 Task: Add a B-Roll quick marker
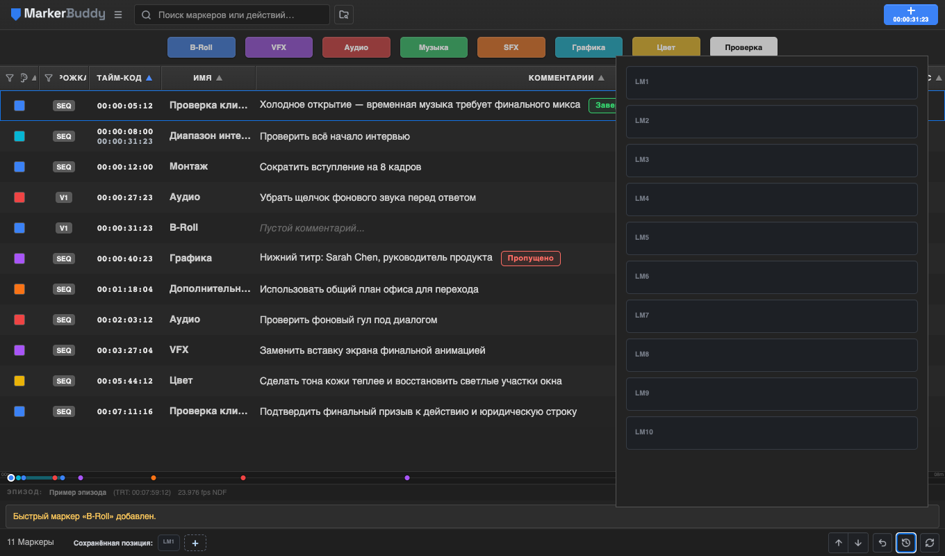202,47
